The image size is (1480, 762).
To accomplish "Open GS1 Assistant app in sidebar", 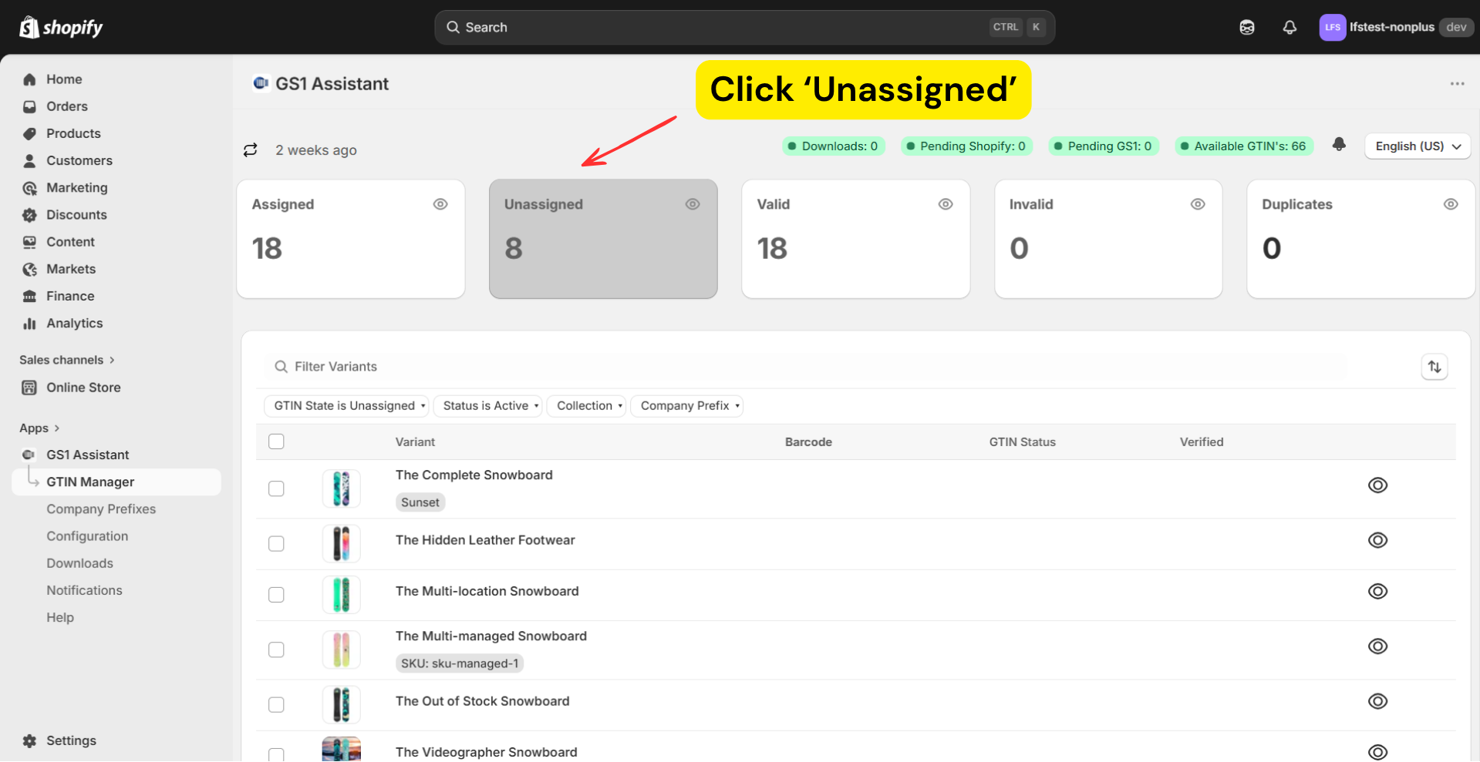I will click(x=87, y=455).
